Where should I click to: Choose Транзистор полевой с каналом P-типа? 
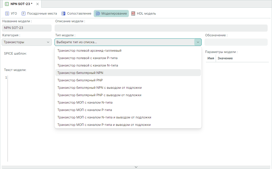coord(128,58)
